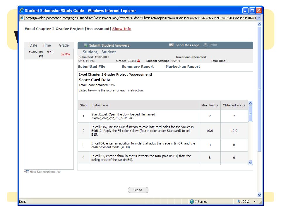
Task: Open the address bar dropdown arrow
Action: click(x=258, y=18)
